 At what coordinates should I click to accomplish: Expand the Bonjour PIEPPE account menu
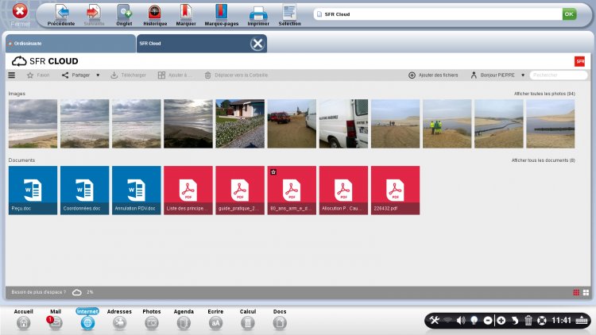coord(522,75)
